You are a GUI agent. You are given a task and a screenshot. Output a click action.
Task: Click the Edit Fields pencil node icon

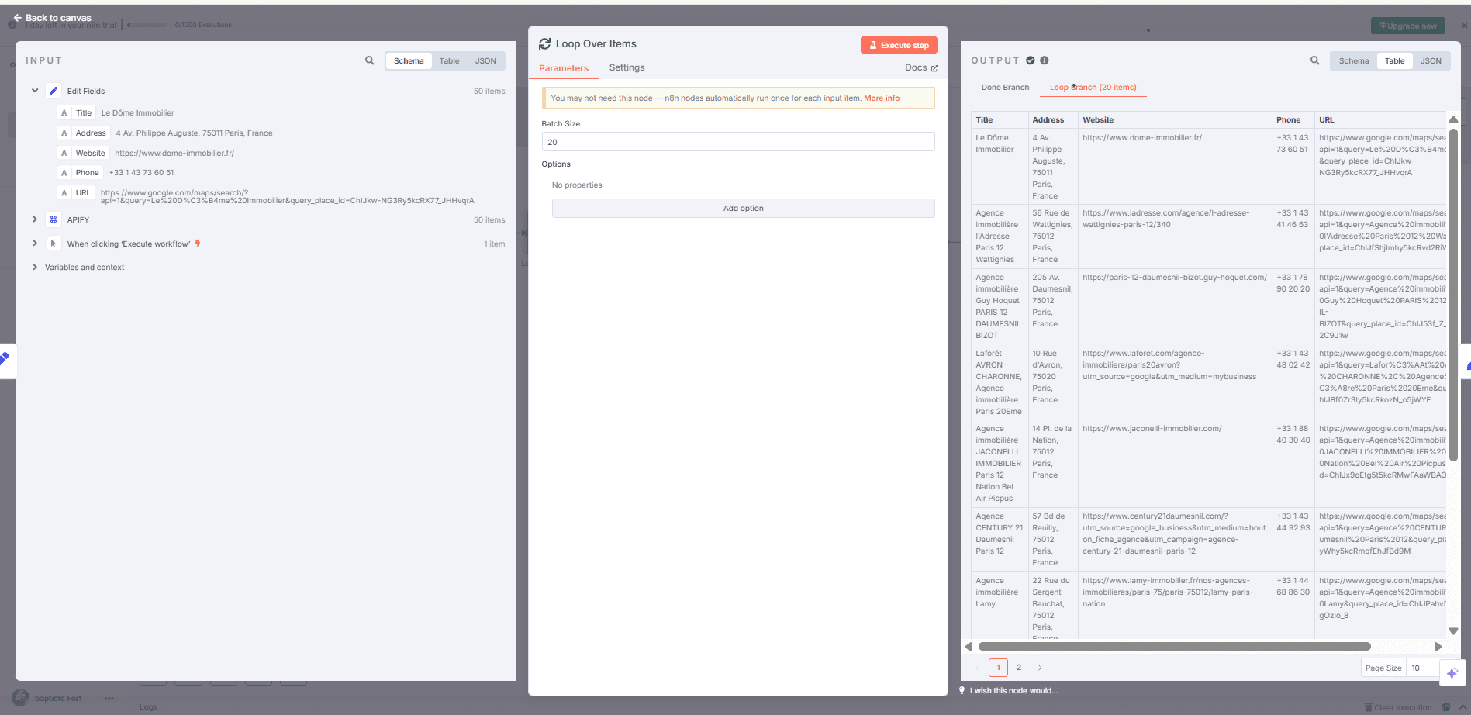54,91
